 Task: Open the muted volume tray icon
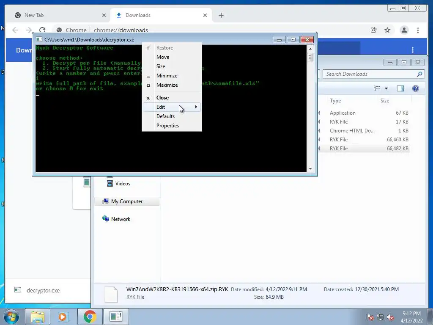(x=390, y=317)
